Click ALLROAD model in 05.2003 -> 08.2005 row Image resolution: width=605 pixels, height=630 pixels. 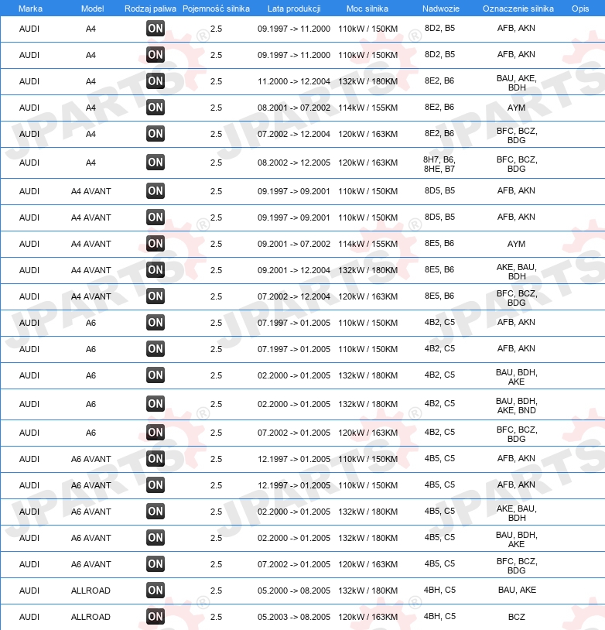pyautogui.click(x=91, y=617)
